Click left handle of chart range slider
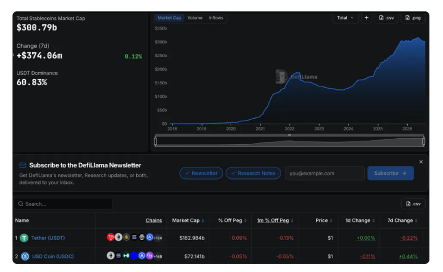The image size is (443, 272). coord(155,141)
